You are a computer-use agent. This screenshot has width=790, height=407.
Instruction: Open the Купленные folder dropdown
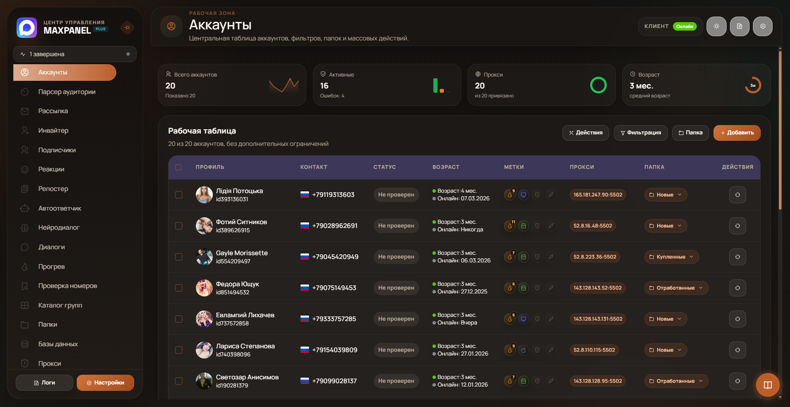click(x=672, y=257)
